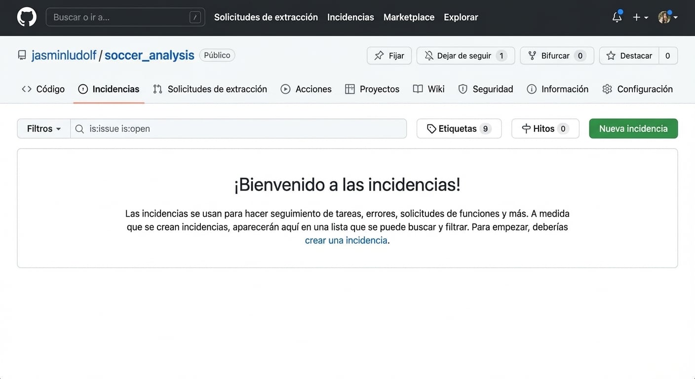Screen dimensions: 695x379
Task: Click the Etiquetas count 9
Action: click(x=485, y=129)
